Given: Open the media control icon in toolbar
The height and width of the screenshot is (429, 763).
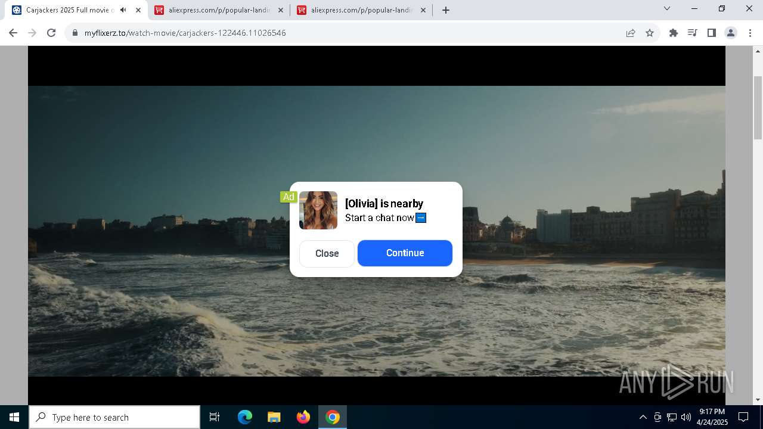Looking at the screenshot, I should (693, 33).
